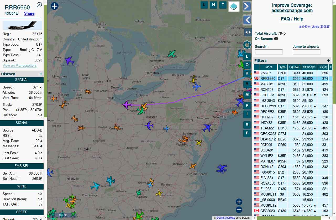Open View on Planespotters link
The width and height of the screenshot is (336, 220).
pyautogui.click(x=20, y=66)
